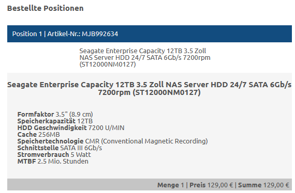
Task: Click the bold Seagate product title heading
Action: click(150, 88)
